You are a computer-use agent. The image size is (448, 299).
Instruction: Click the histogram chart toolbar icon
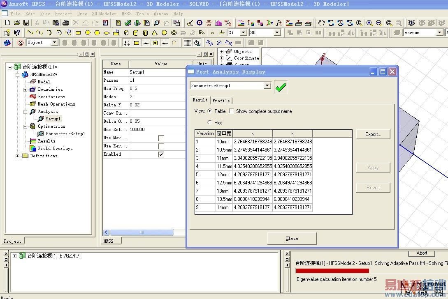(x=218, y=23)
